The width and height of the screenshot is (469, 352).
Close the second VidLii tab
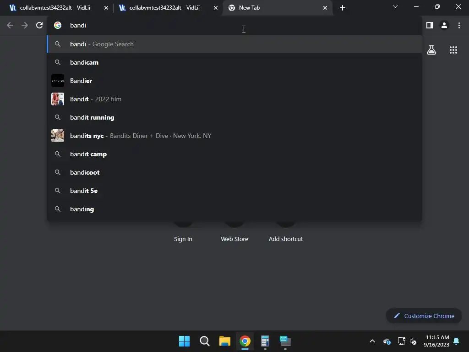pyautogui.click(x=216, y=8)
